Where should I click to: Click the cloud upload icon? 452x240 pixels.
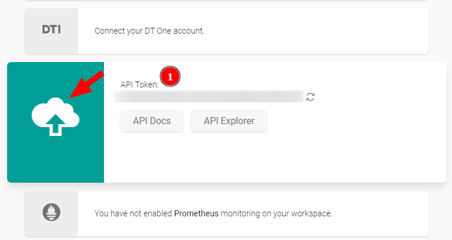pos(55,117)
